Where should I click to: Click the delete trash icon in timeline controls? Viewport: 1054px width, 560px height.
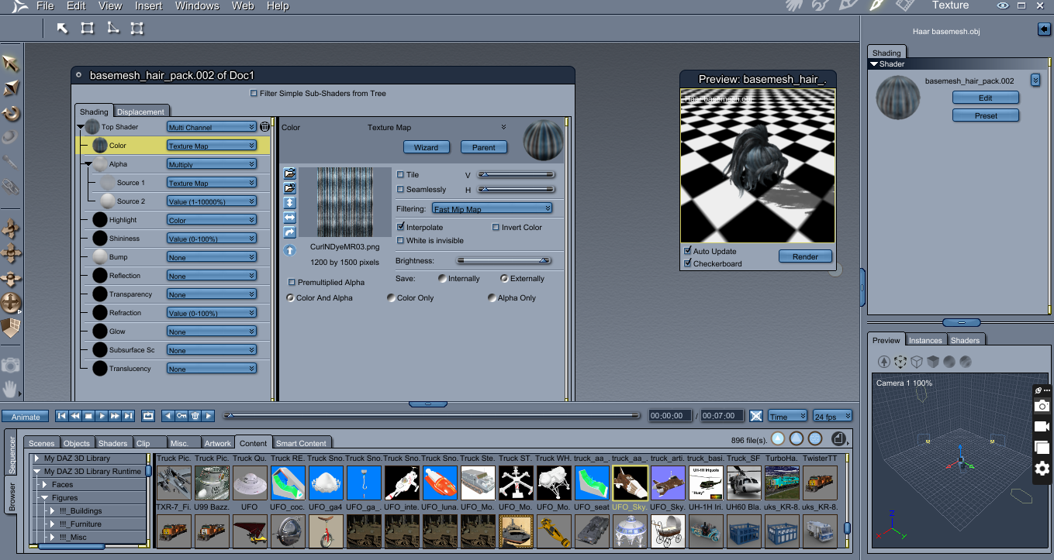tap(195, 416)
